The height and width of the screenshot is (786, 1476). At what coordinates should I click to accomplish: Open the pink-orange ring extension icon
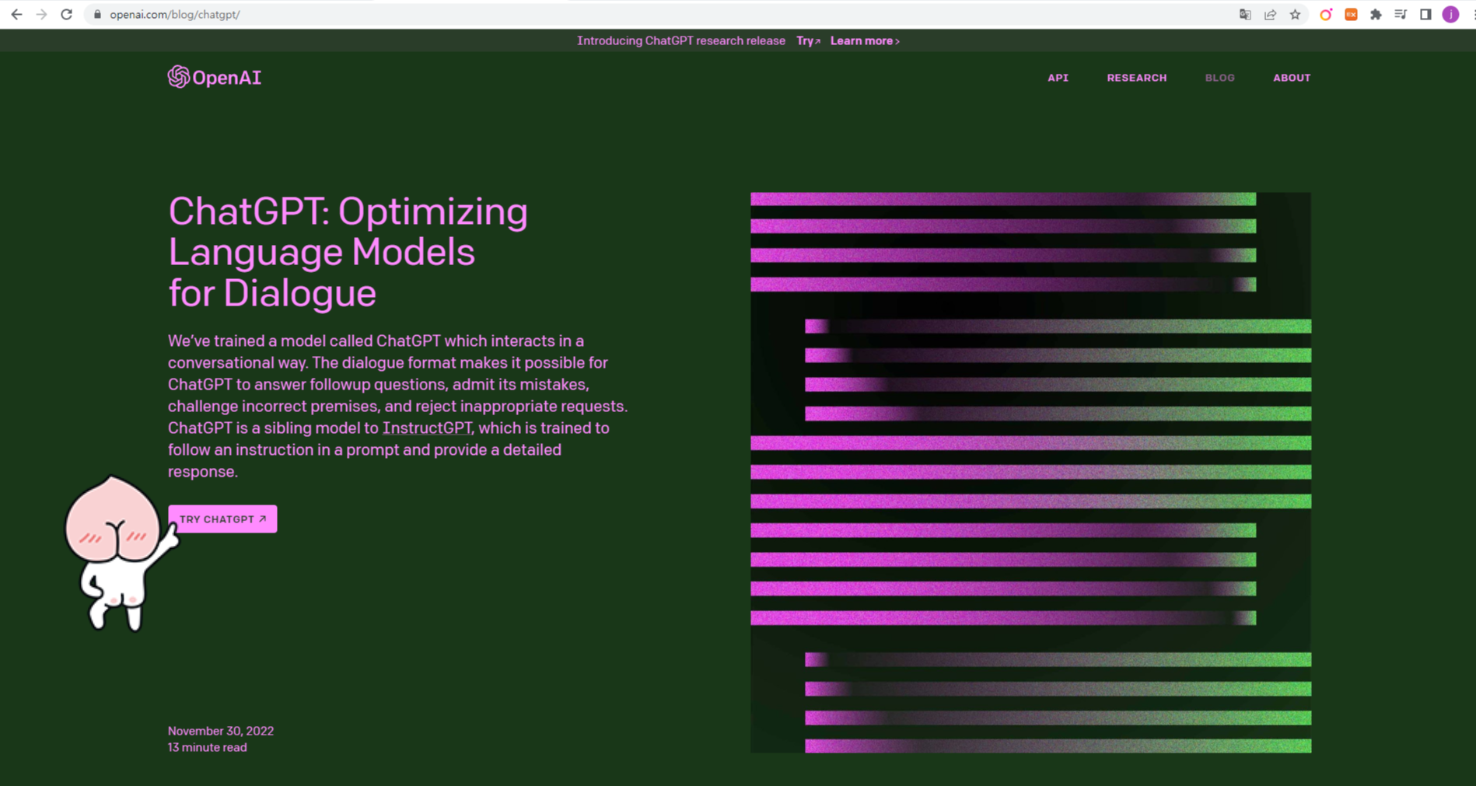click(1326, 14)
